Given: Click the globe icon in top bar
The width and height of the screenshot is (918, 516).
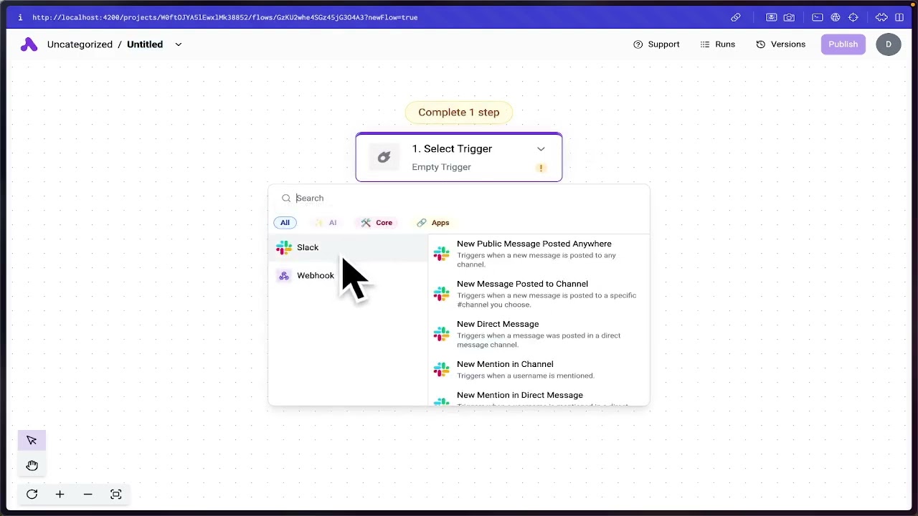Looking at the screenshot, I should click(x=836, y=17).
